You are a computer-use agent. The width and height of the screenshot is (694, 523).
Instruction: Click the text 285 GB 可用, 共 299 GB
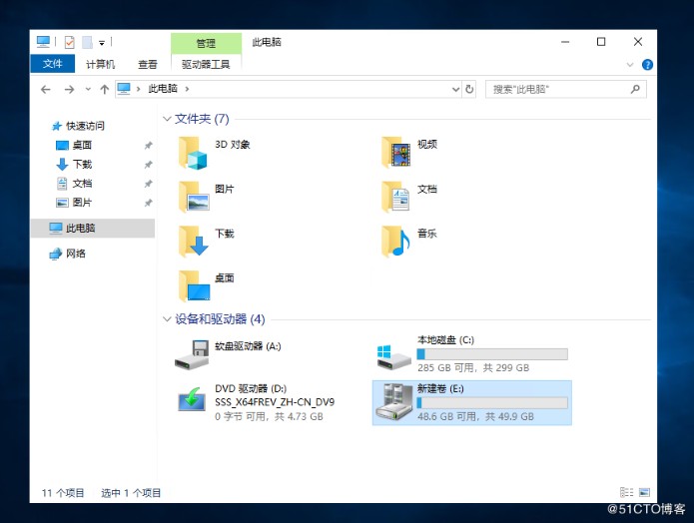[473, 368]
